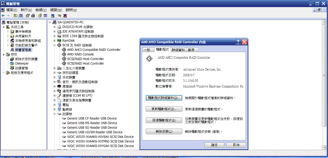Open the 檢視(V) menu
Viewport: 328px width, 158px height.
(41, 10)
